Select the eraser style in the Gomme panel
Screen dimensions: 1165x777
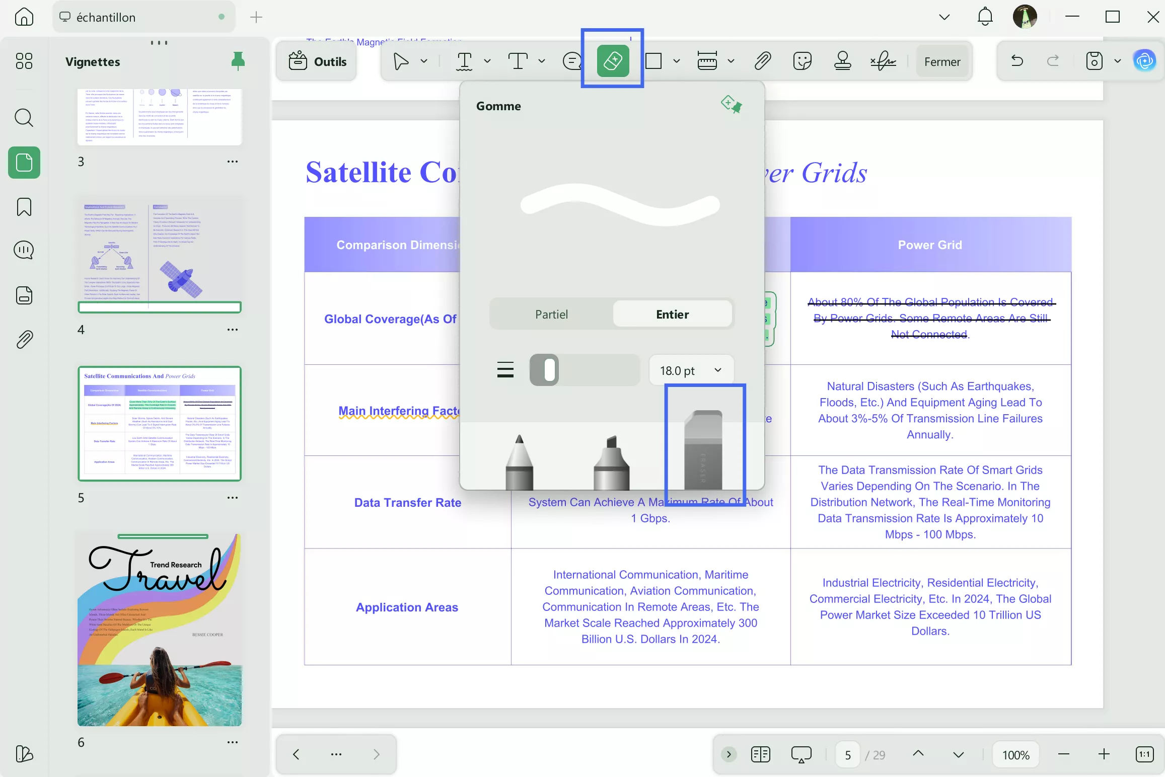(705, 448)
